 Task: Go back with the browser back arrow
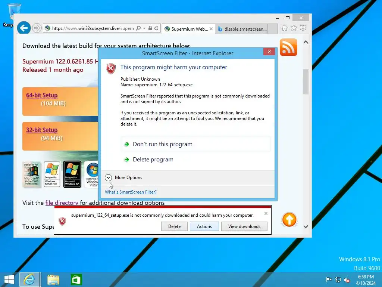pos(24,28)
